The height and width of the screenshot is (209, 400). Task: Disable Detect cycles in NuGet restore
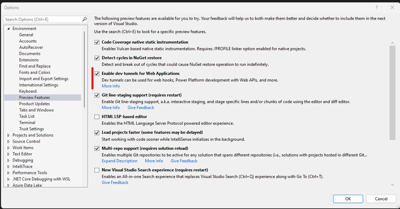tap(97, 58)
